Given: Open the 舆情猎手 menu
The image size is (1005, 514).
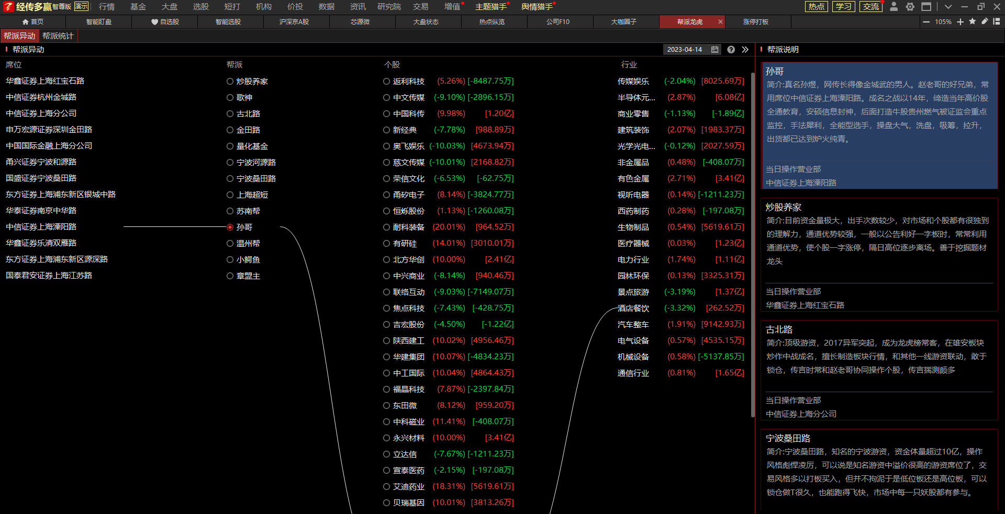Looking at the screenshot, I should 537,7.
